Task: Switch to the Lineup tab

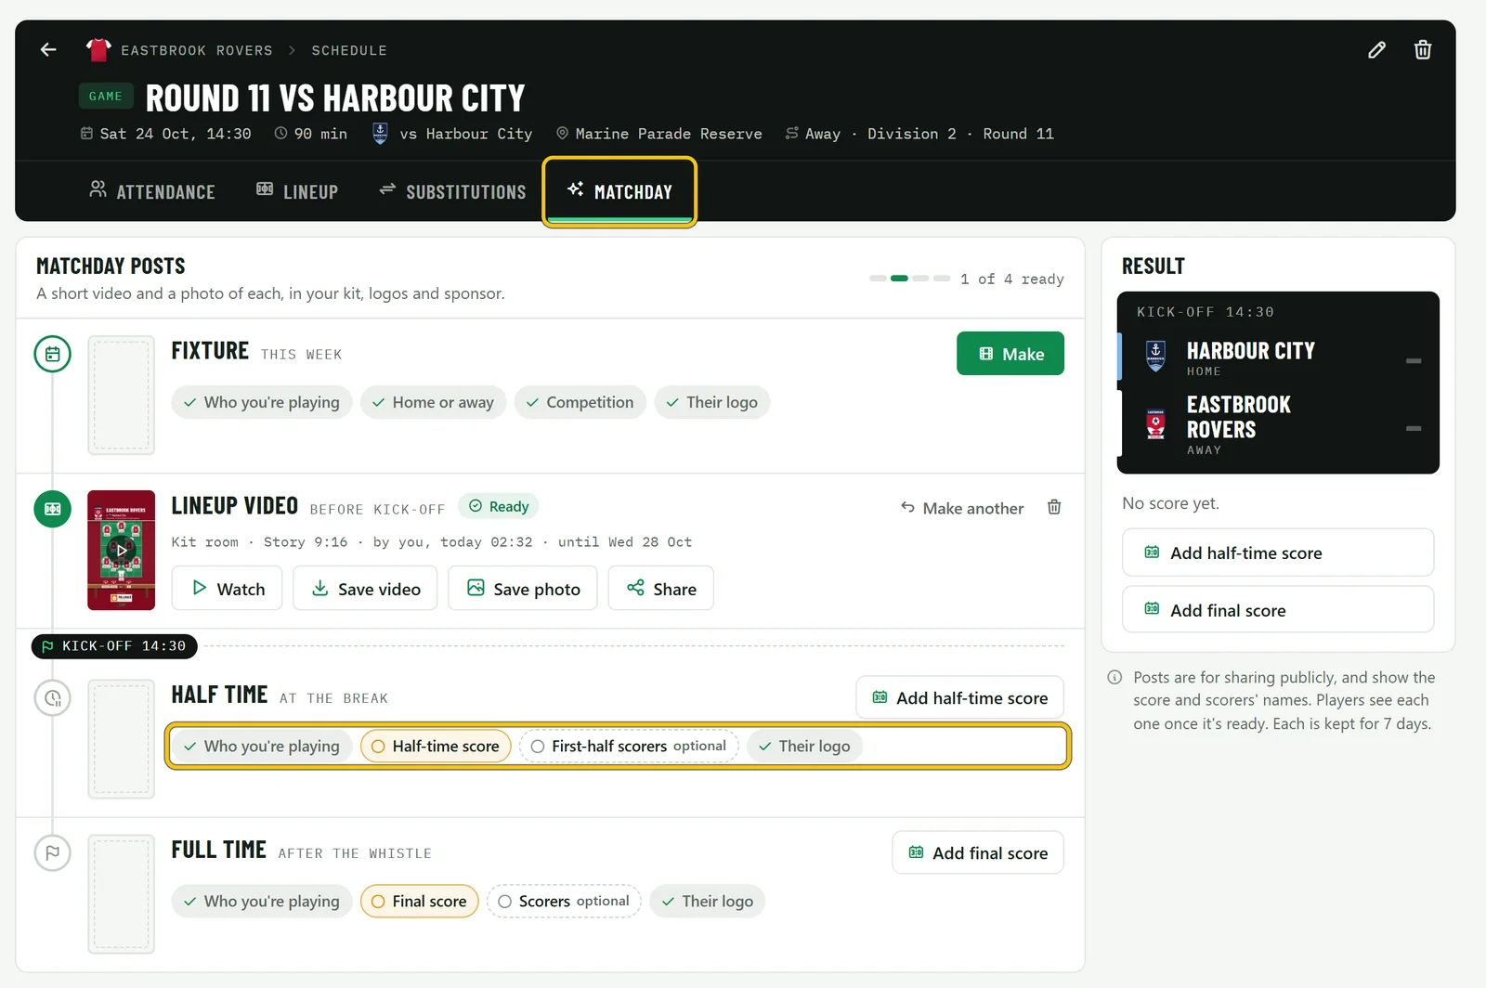Action: coord(297,191)
